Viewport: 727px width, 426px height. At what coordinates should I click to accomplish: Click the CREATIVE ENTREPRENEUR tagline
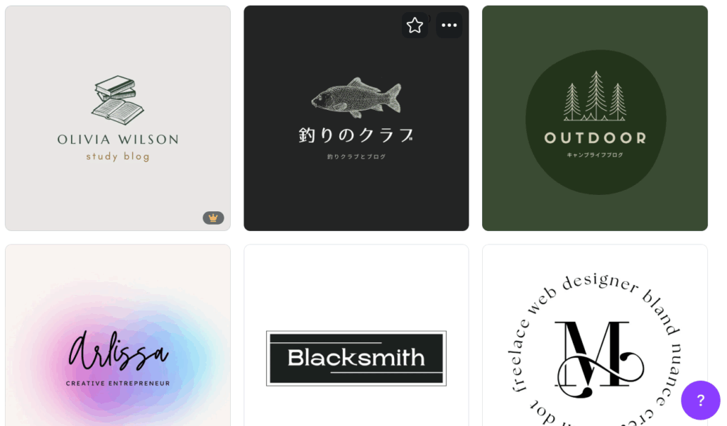click(x=118, y=383)
